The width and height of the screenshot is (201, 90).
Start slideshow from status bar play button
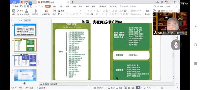138,88
